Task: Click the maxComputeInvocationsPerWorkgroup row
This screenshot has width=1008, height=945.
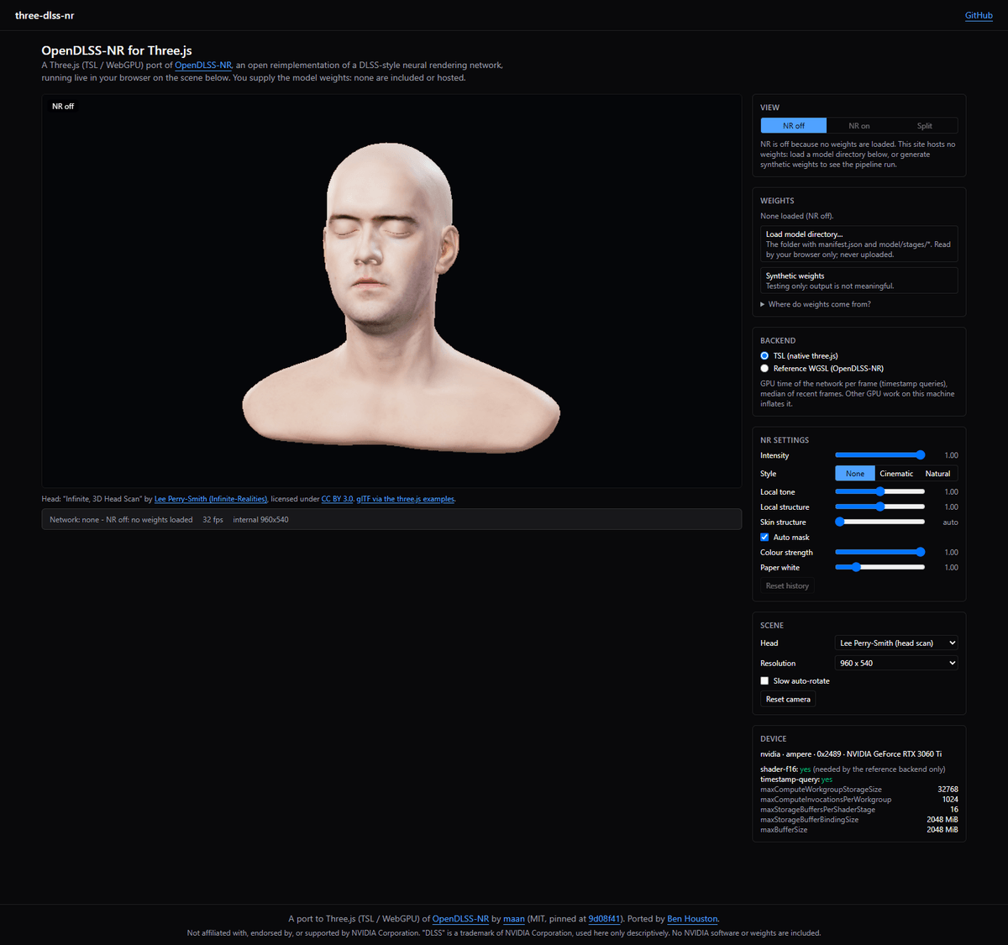Action: (x=858, y=800)
